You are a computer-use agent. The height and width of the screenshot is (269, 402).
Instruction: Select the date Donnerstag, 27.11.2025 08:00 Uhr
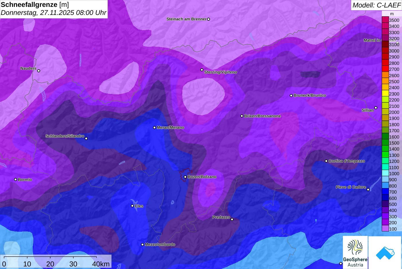pos(53,13)
